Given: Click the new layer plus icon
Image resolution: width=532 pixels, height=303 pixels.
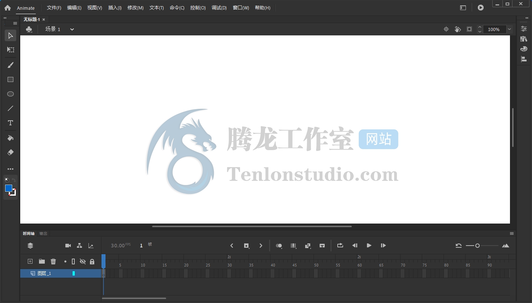Looking at the screenshot, I should 30,261.
